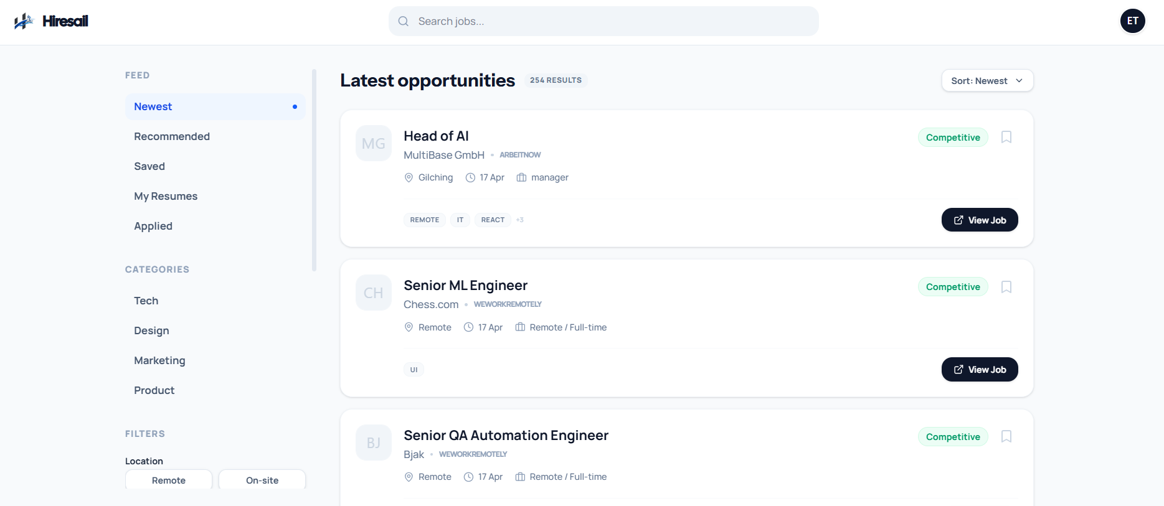The image size is (1164, 506).
Task: Click the search magnifier icon
Action: 404,21
